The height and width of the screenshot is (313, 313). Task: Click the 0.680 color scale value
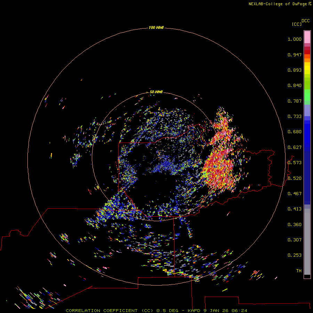[295, 132]
